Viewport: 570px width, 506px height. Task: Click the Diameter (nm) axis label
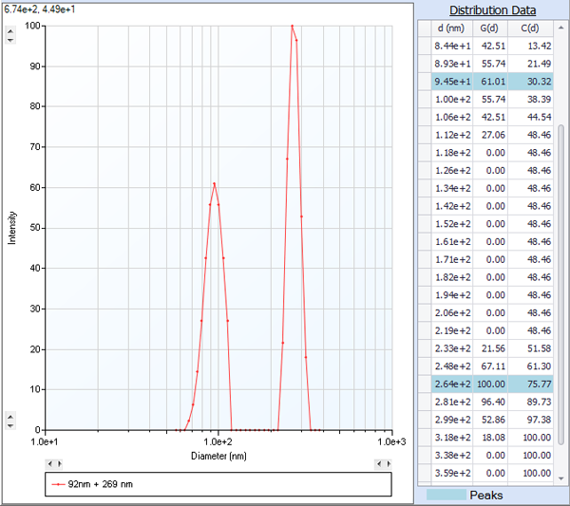[218, 456]
